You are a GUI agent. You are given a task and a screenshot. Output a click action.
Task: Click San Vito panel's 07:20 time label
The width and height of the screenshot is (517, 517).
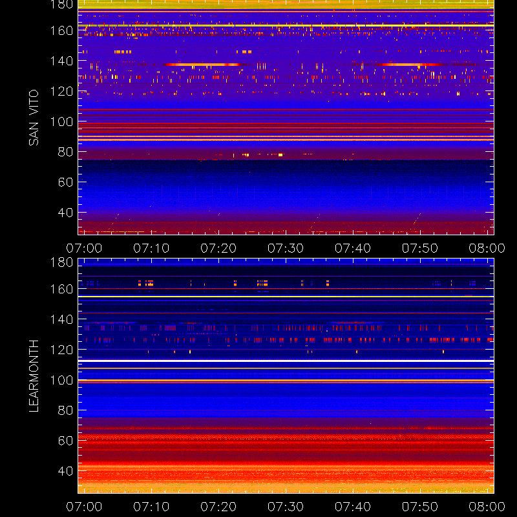pos(218,248)
